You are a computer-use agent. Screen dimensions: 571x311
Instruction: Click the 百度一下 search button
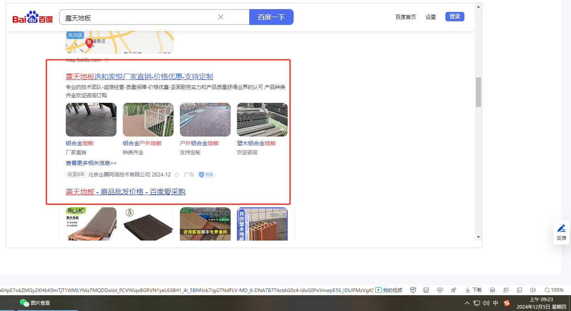click(271, 17)
